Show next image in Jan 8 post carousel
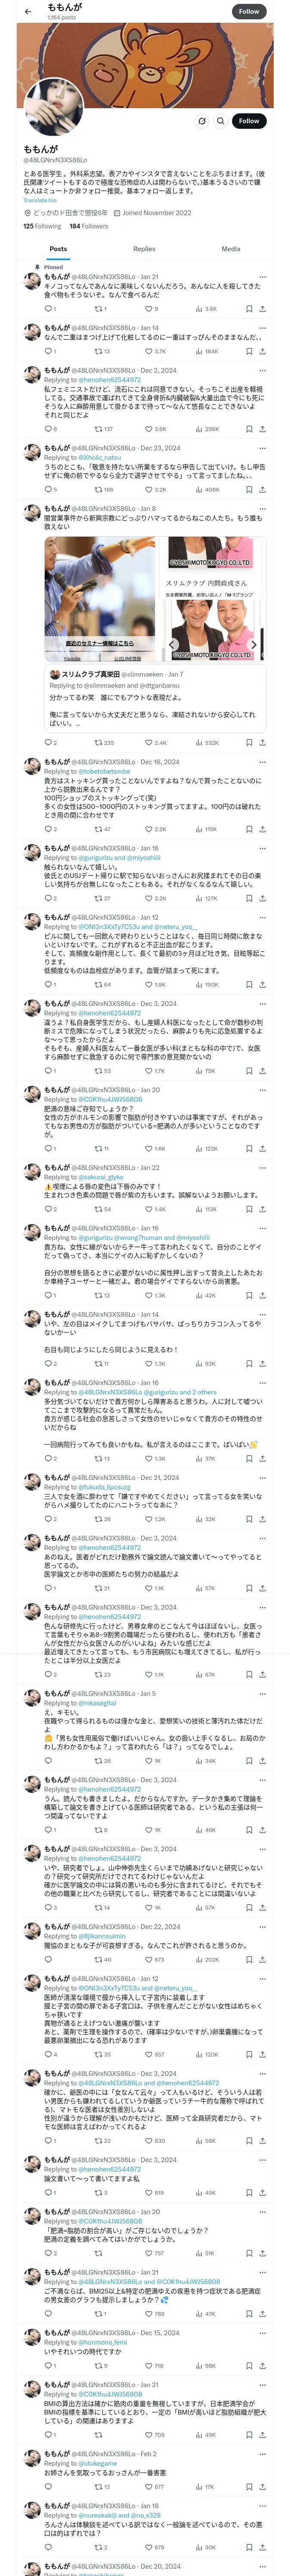Screen dimensions: 290x2576 point(253,644)
